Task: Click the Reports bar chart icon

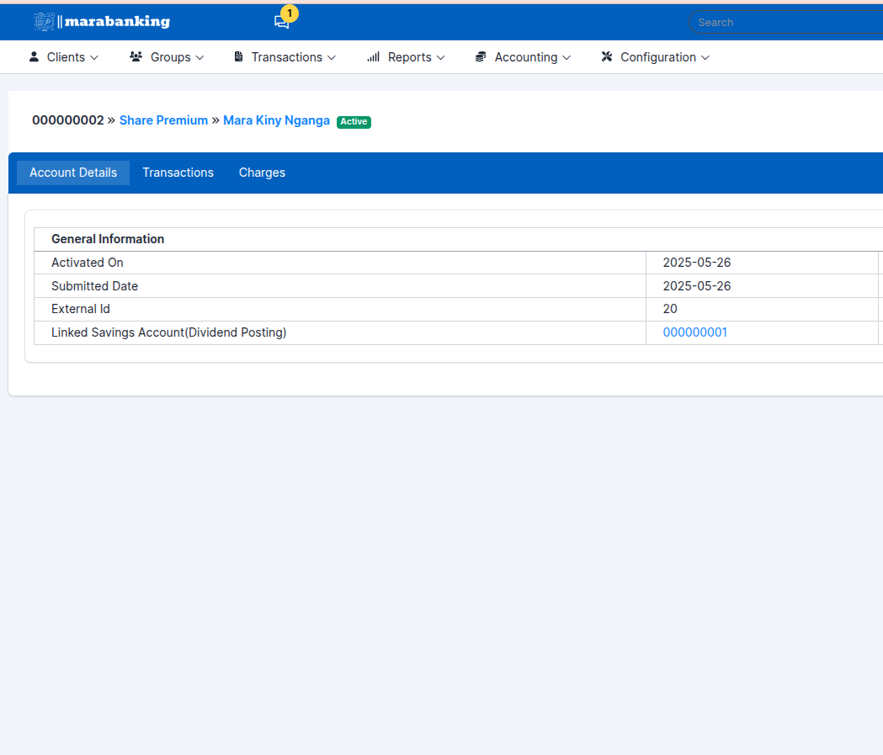Action: (x=374, y=57)
